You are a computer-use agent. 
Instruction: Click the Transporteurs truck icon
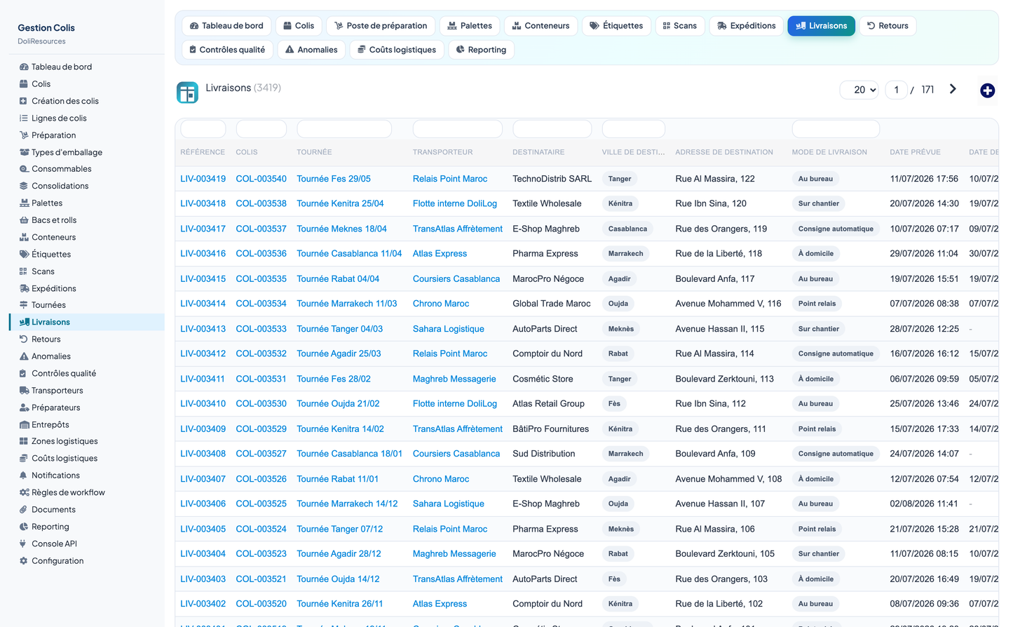(x=24, y=391)
